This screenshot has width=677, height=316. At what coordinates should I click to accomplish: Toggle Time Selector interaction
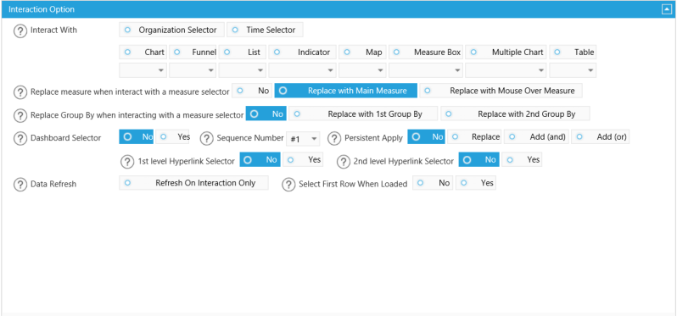point(265,30)
